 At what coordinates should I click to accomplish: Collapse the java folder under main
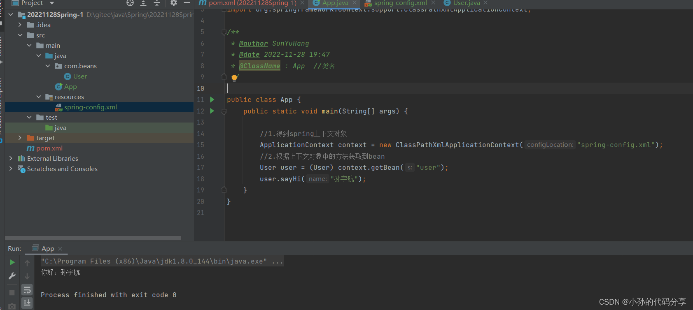coord(39,56)
